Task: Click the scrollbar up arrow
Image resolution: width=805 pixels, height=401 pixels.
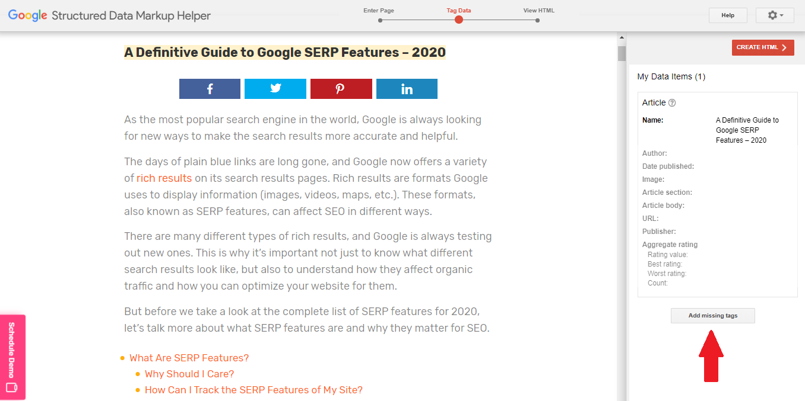Action: click(622, 39)
